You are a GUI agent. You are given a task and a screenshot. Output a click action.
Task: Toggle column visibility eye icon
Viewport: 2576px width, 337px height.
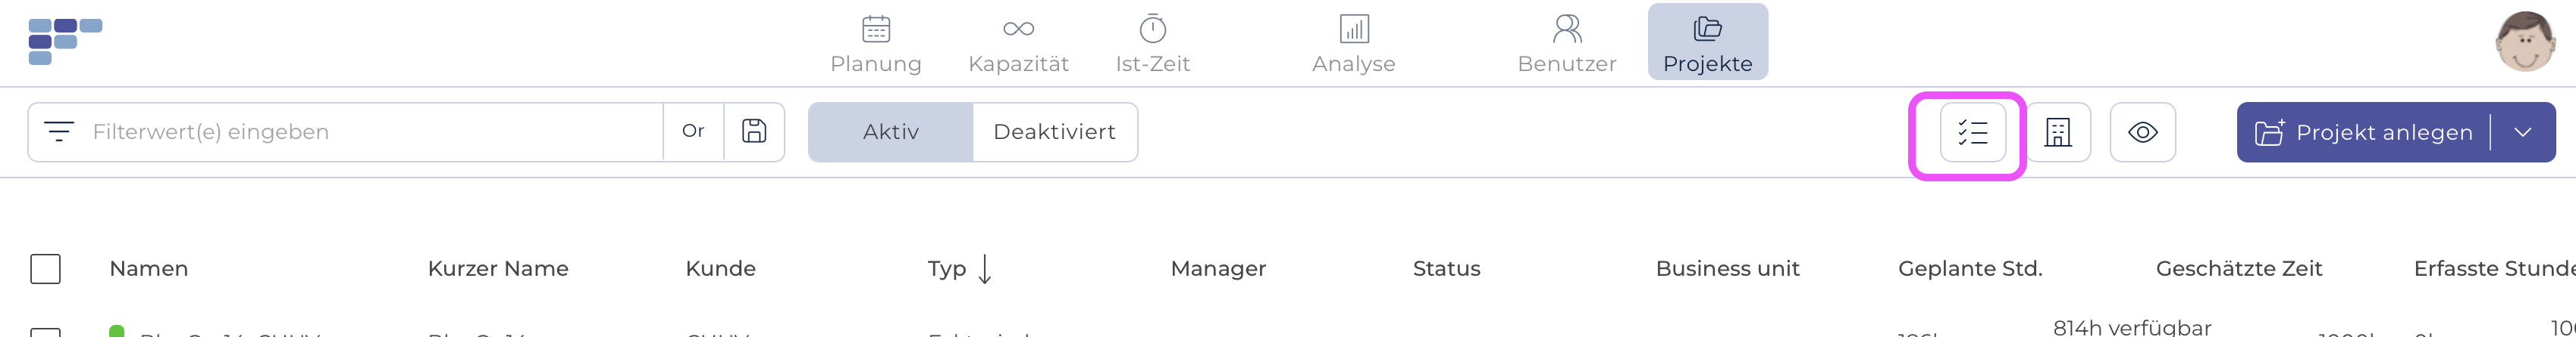[2142, 132]
